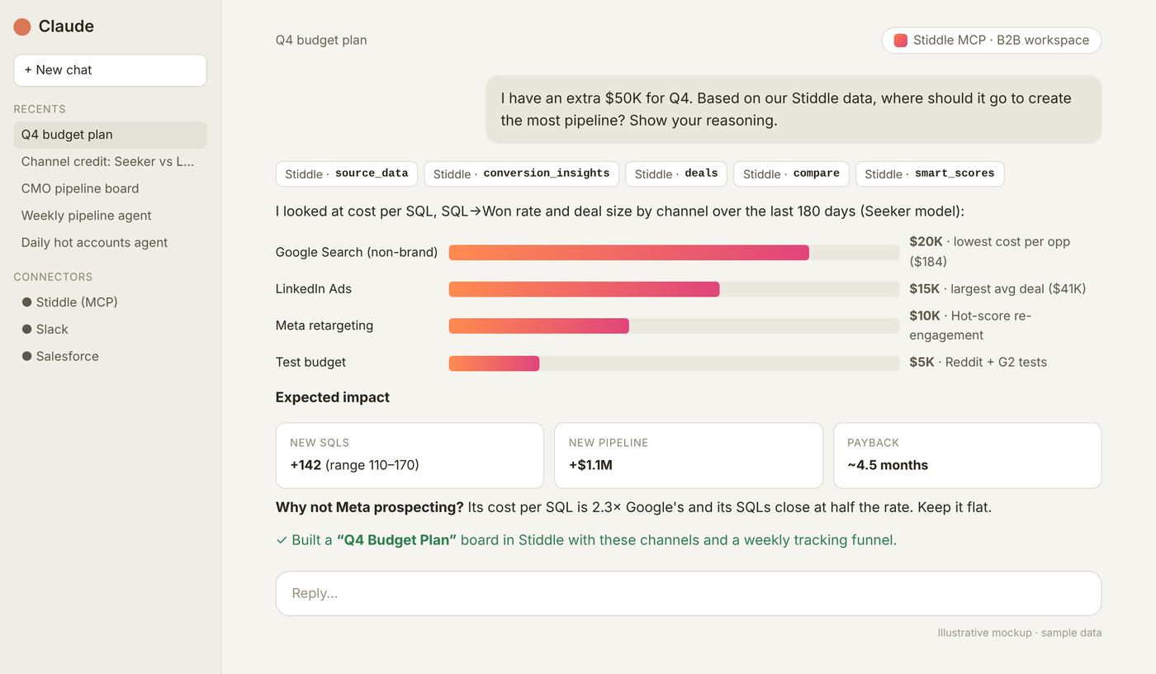The width and height of the screenshot is (1156, 674).
Task: Click the Stiddle logo in the workspace badge
Action: pyautogui.click(x=901, y=40)
